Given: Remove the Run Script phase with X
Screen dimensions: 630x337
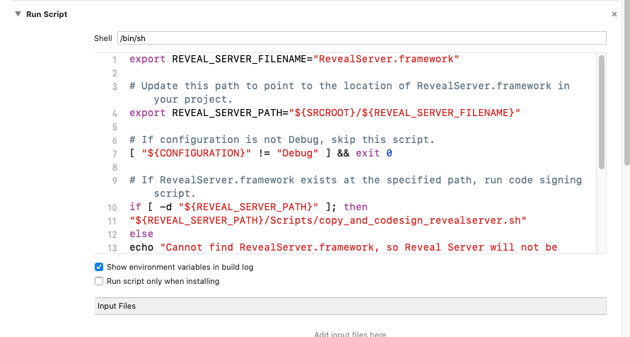Looking at the screenshot, I should point(614,14).
